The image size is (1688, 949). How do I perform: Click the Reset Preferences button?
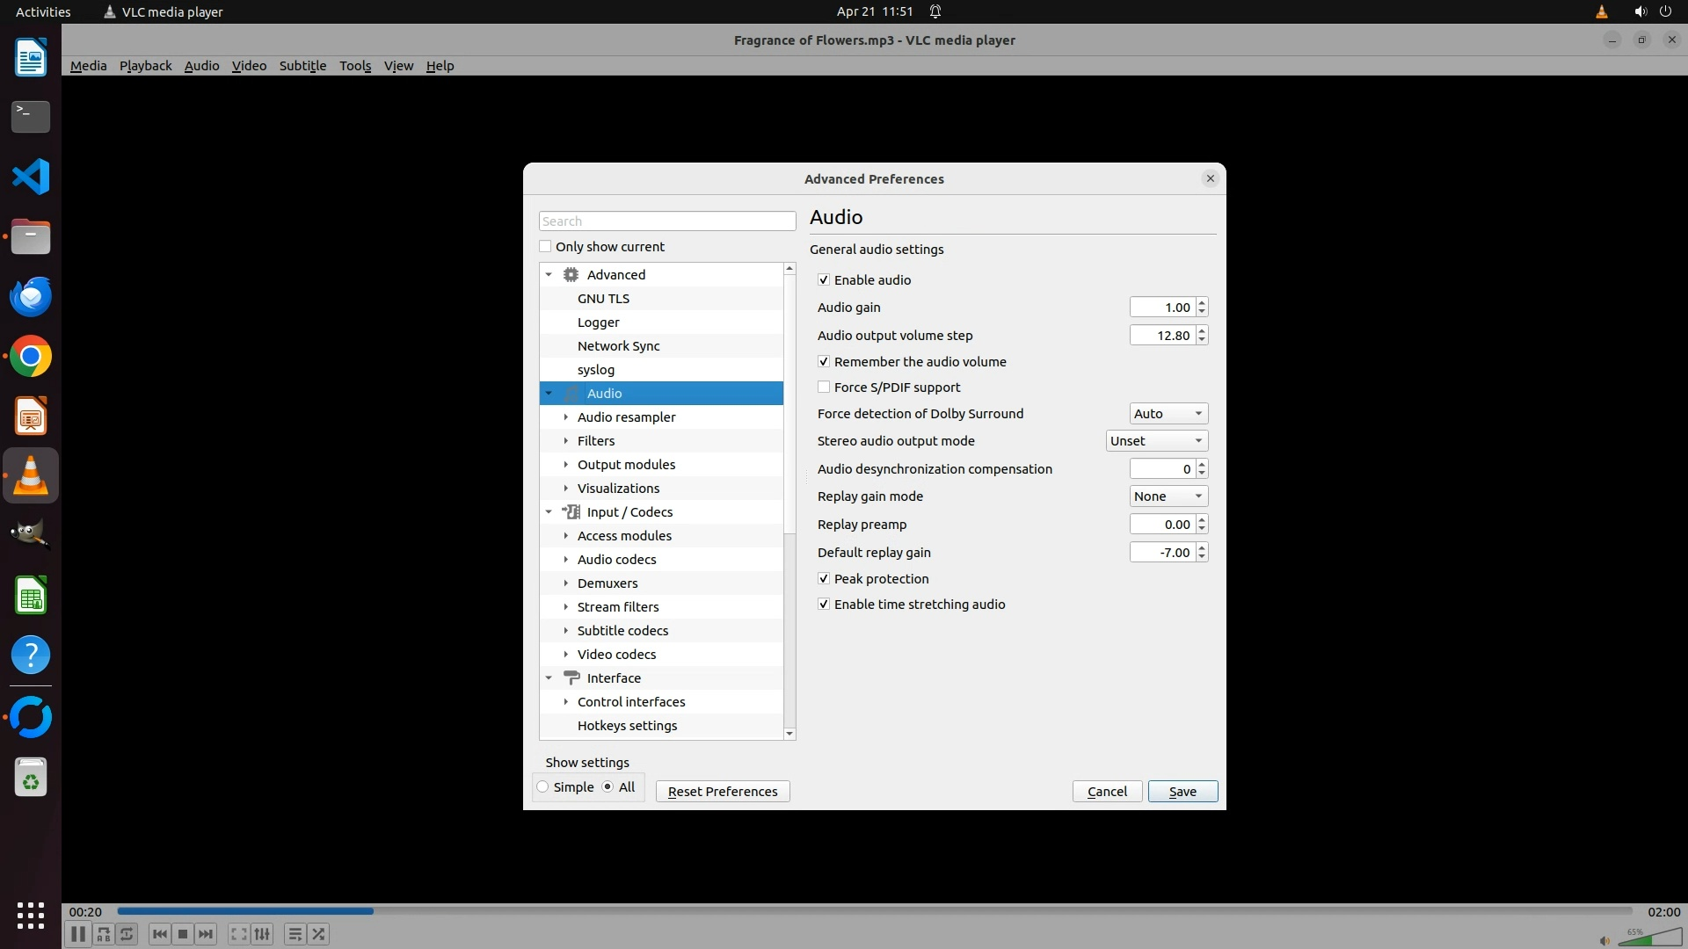click(722, 792)
